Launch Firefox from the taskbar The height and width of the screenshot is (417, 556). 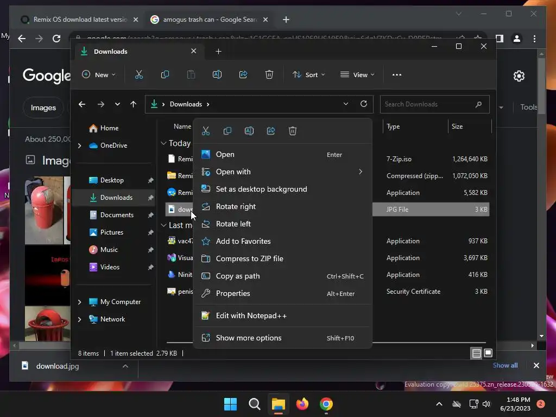point(302,404)
